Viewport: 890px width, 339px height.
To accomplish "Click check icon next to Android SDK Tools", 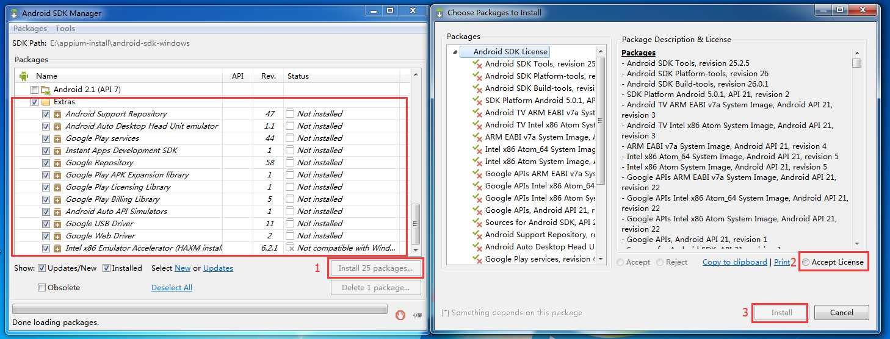I will [477, 64].
